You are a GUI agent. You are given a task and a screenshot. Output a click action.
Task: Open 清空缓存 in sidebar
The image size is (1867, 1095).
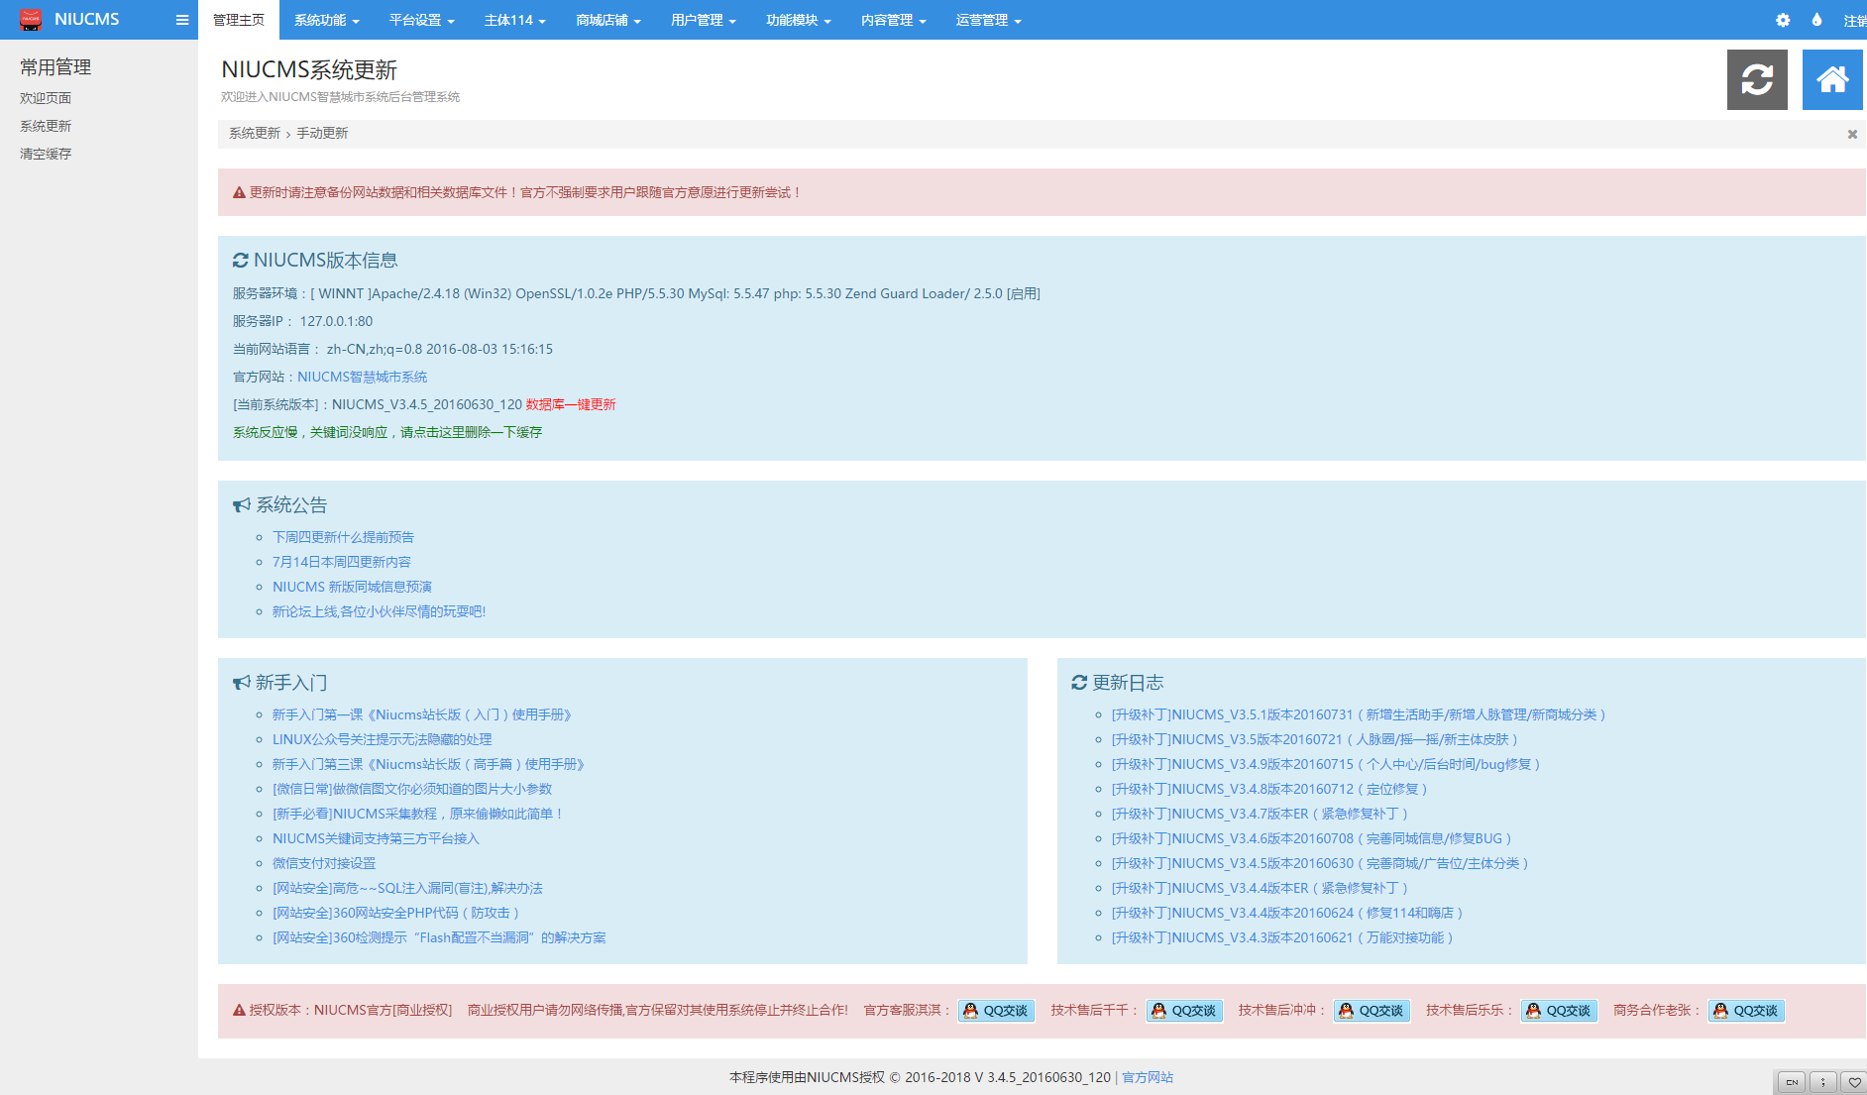[x=46, y=154]
